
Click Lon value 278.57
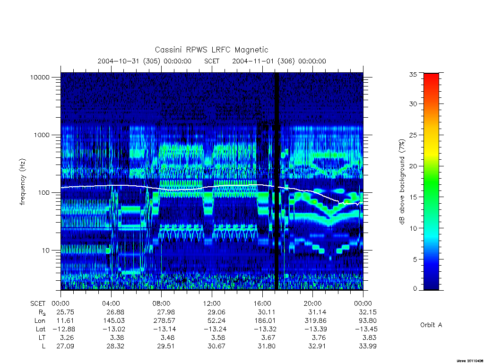click(x=164, y=321)
